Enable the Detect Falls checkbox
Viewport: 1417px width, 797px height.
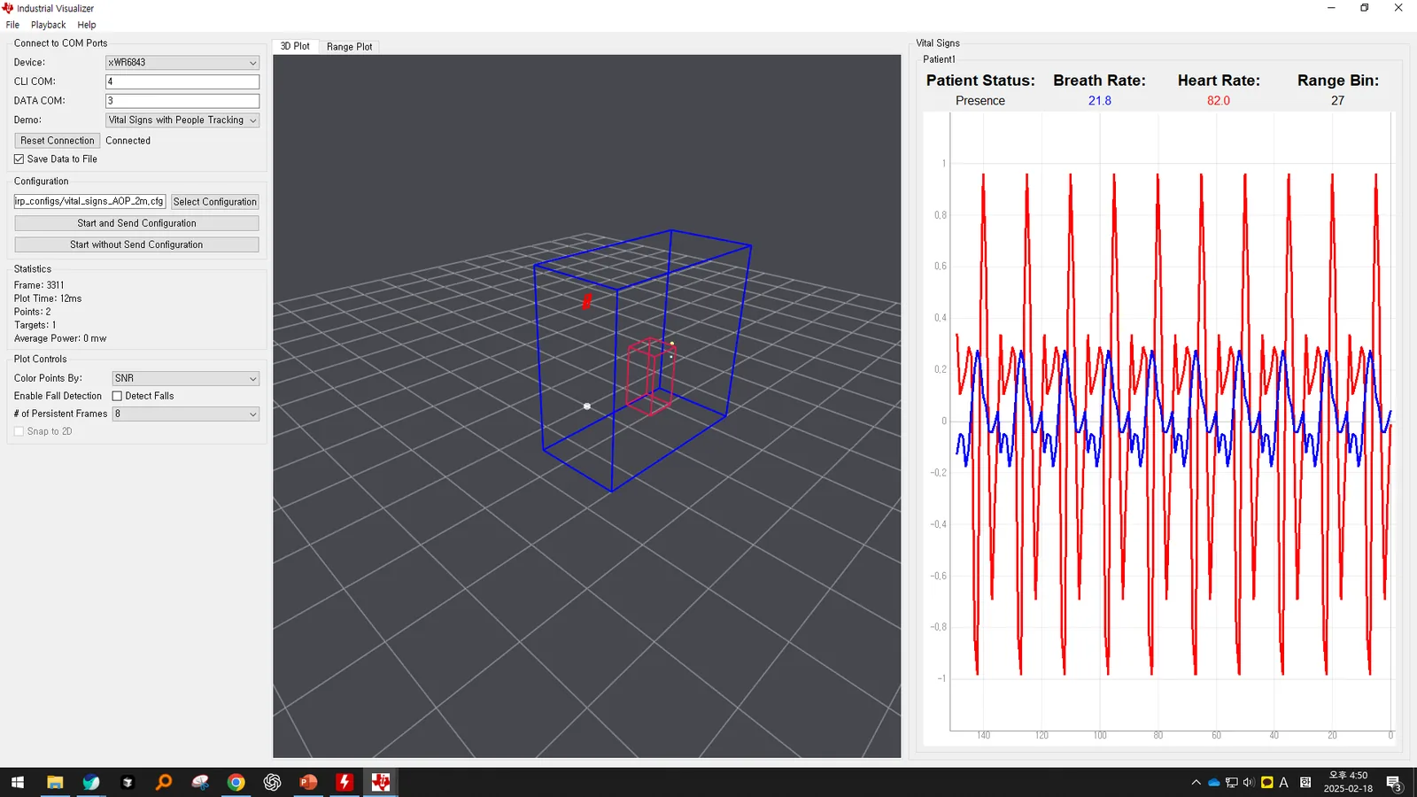(117, 396)
